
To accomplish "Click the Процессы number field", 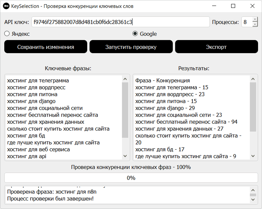I will (x=246, y=22).
